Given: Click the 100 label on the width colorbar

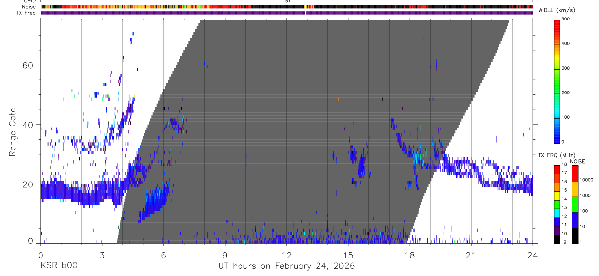Looking at the screenshot, I should pos(566,117).
